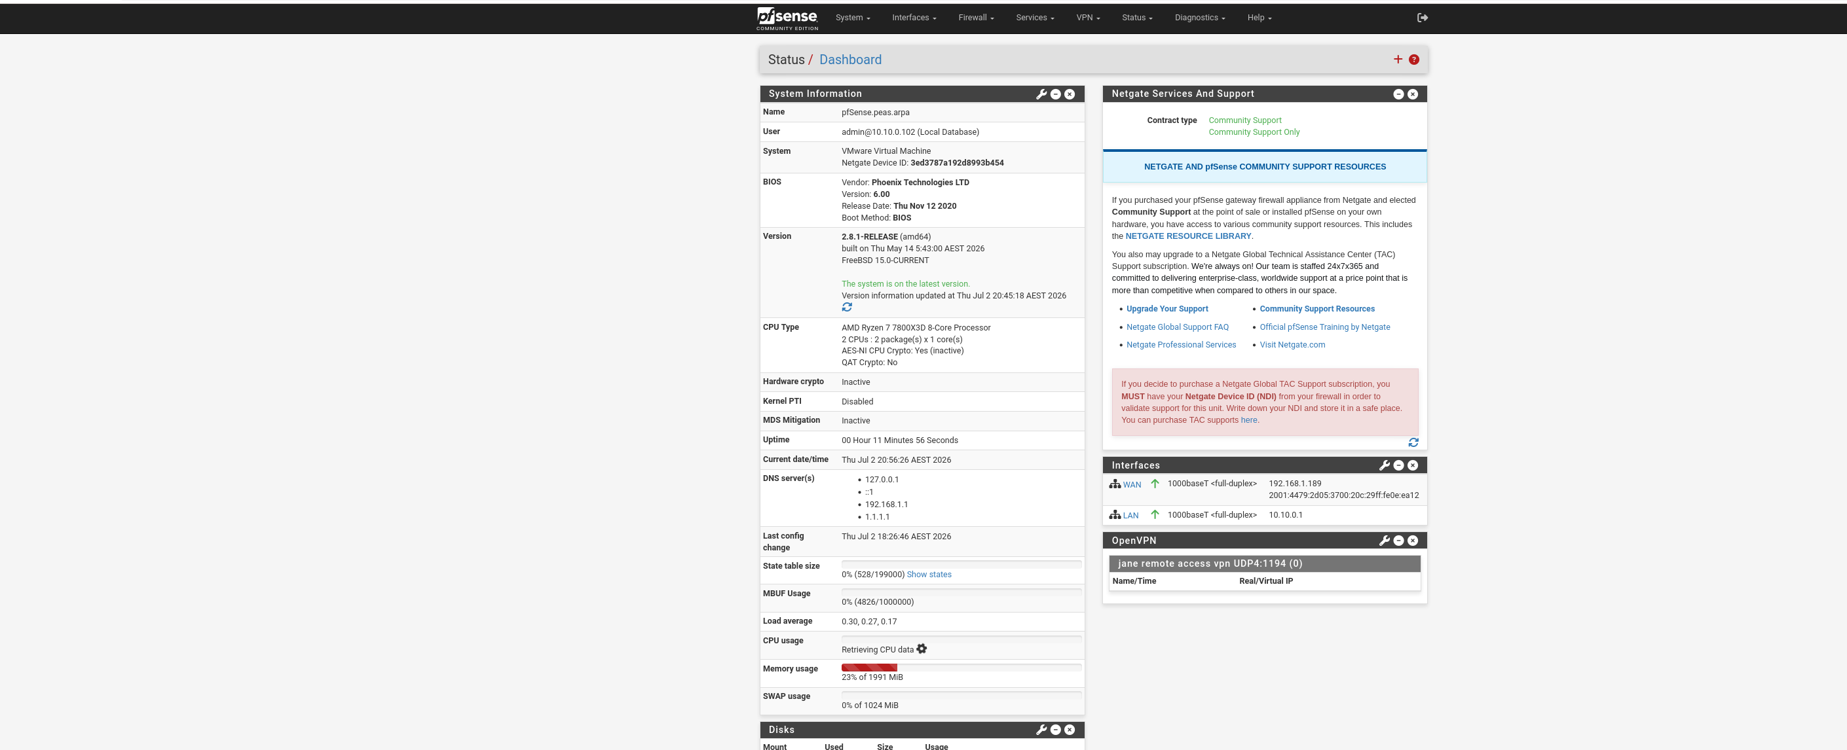Refresh version information with the refresh icon

(x=847, y=308)
